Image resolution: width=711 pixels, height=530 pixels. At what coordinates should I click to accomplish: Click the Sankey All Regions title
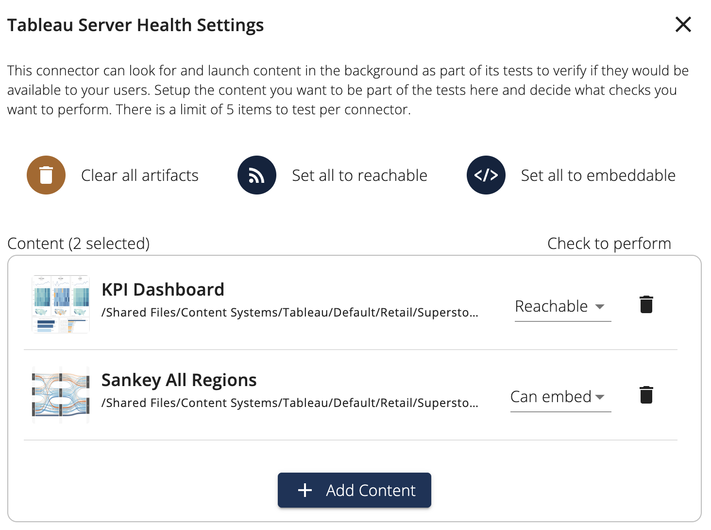pos(179,380)
